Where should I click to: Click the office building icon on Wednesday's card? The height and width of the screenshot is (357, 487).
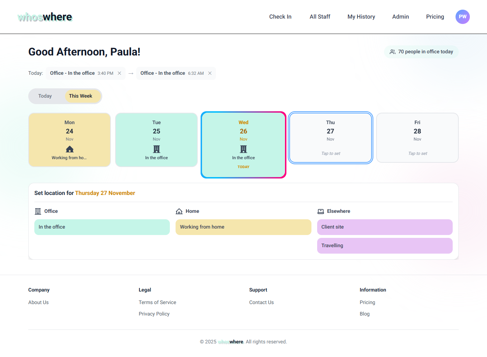click(x=243, y=149)
